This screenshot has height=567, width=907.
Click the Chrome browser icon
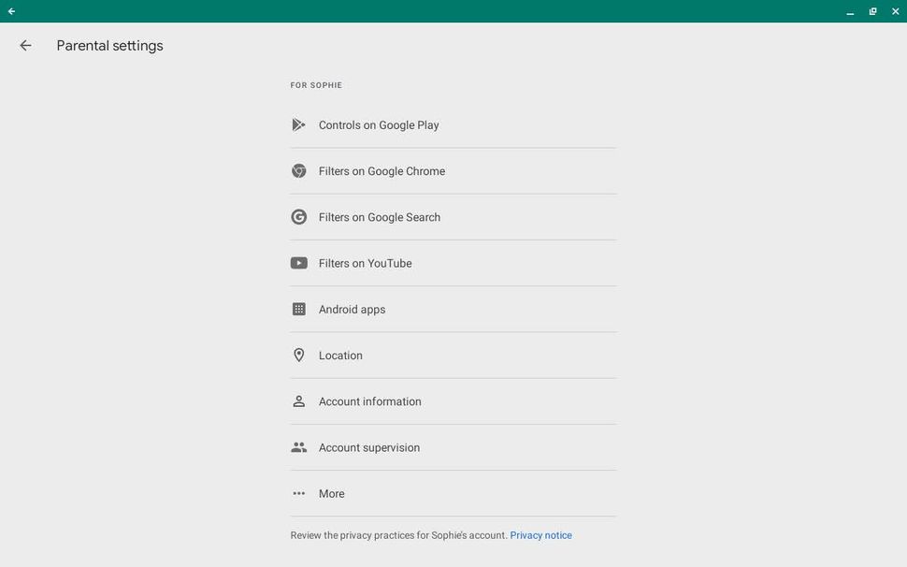pyautogui.click(x=298, y=170)
